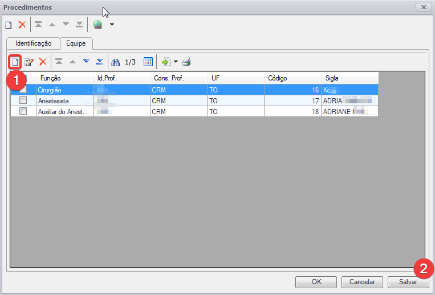Sort by the Cons. Prof. column header
This screenshot has width=435, height=295.
(x=178, y=78)
